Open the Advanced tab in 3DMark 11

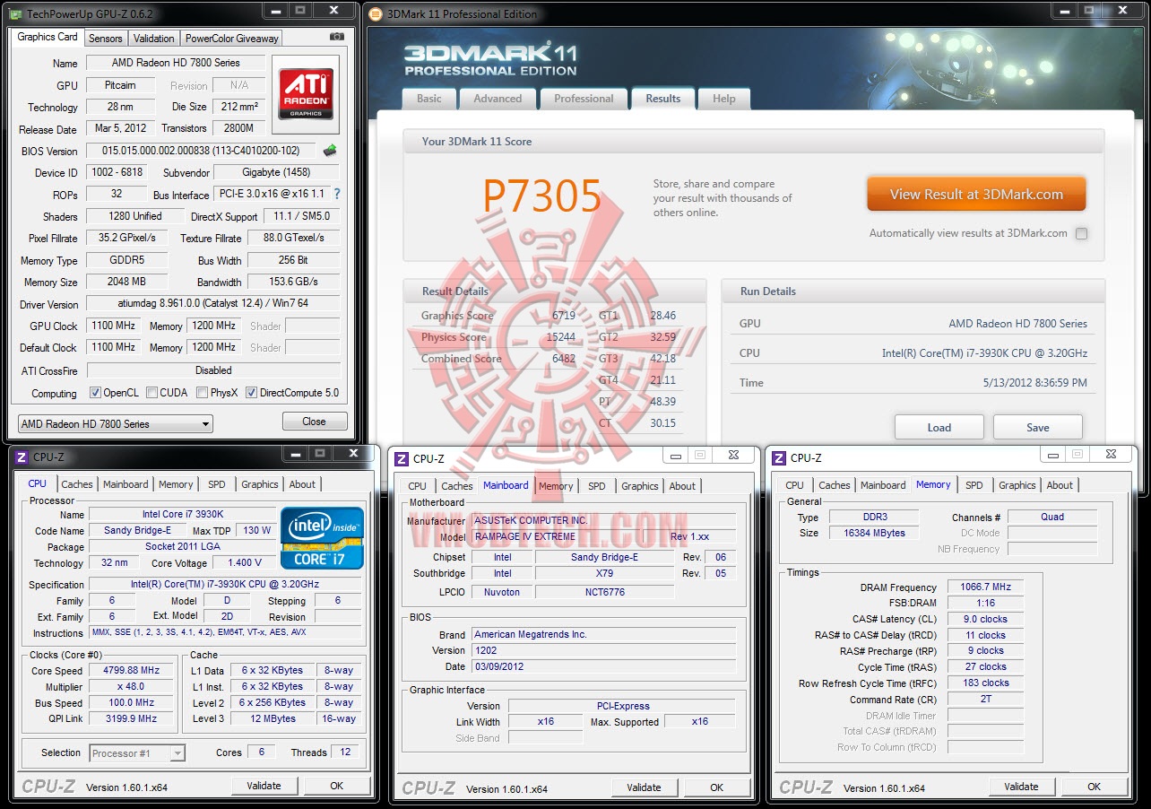(x=498, y=99)
